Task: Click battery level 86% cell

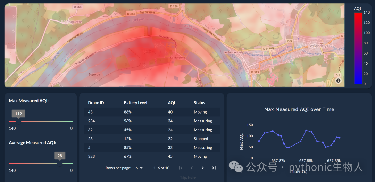Action: 128,112
